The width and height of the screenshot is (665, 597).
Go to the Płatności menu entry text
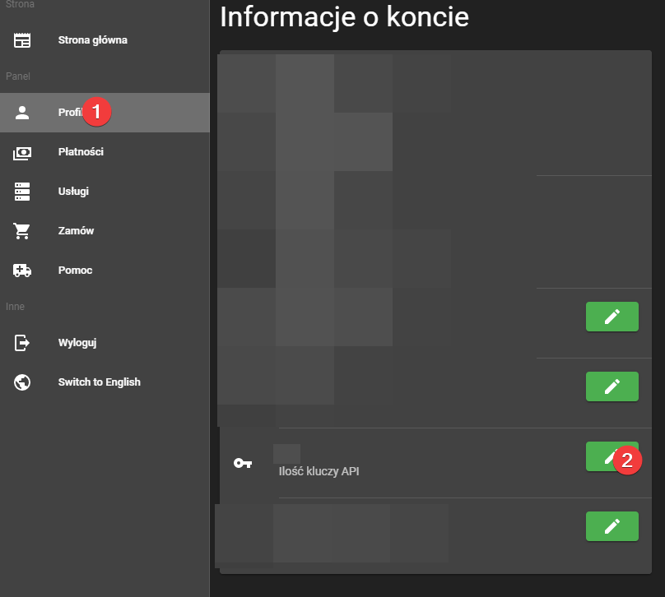click(81, 152)
